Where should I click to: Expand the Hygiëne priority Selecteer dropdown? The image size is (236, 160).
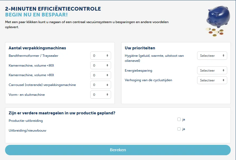(212, 56)
